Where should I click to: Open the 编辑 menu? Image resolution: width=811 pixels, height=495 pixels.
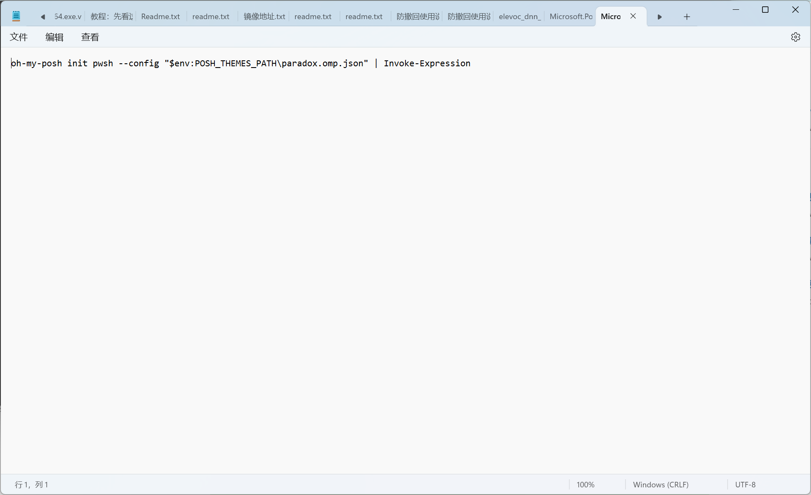click(54, 37)
